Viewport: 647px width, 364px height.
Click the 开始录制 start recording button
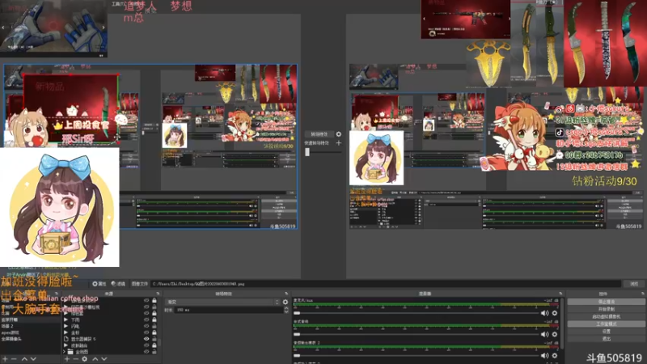pos(606,309)
